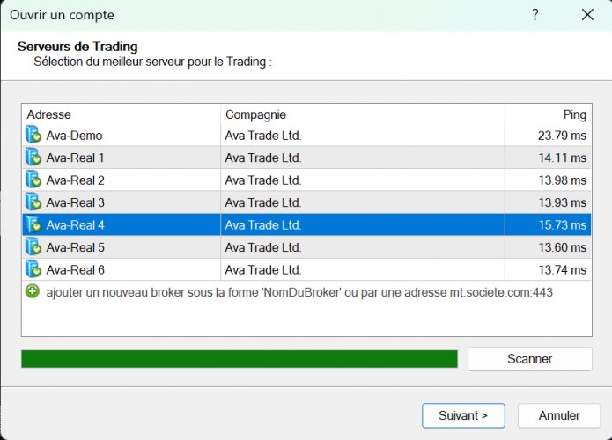Click the Ava-Real 6 server icon
The width and height of the screenshot is (612, 440).
(33, 269)
